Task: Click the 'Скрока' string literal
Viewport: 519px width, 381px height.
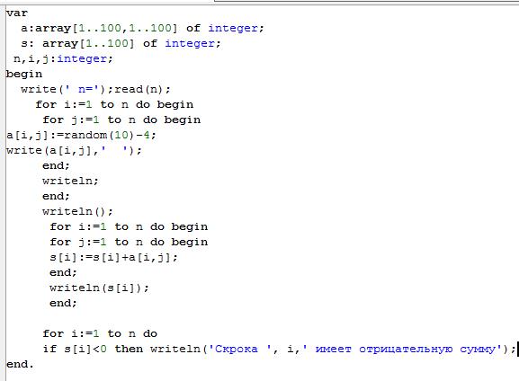Action: (236, 349)
